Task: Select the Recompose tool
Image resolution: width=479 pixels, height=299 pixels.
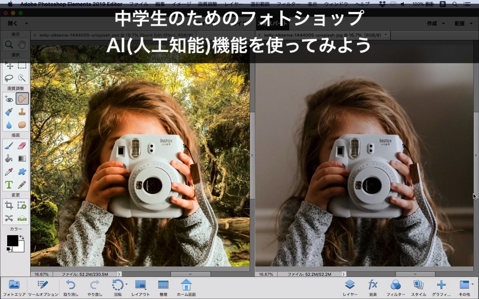Action: pos(22,206)
